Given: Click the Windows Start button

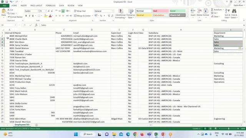Looking at the screenshot, I should 76,134.
